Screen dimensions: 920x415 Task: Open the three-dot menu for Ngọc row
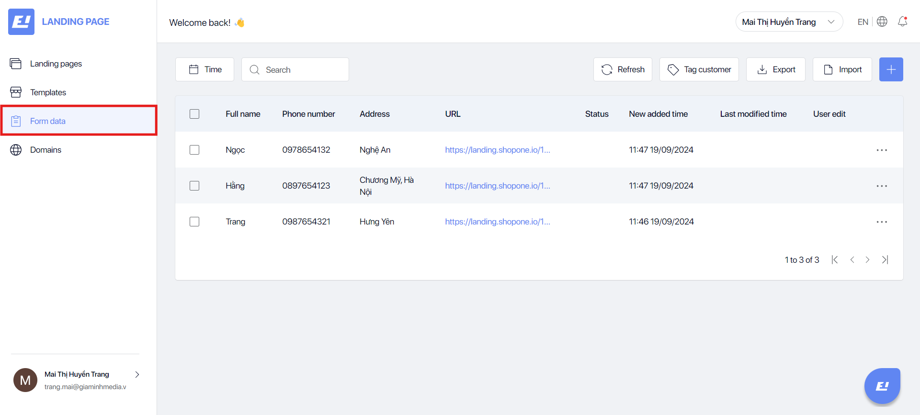882,150
